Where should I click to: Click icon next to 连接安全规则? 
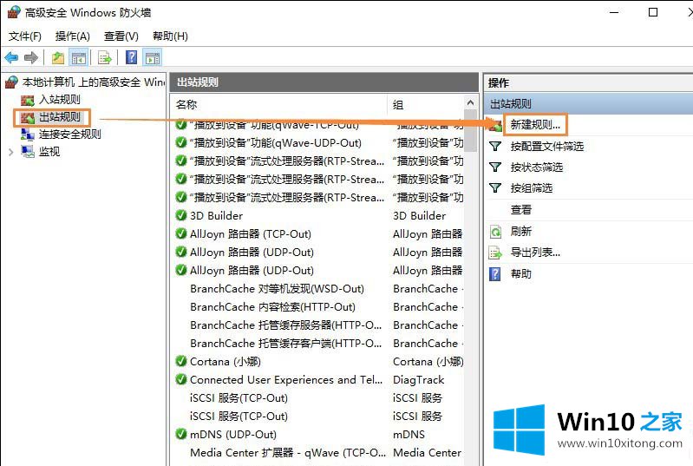pos(28,135)
